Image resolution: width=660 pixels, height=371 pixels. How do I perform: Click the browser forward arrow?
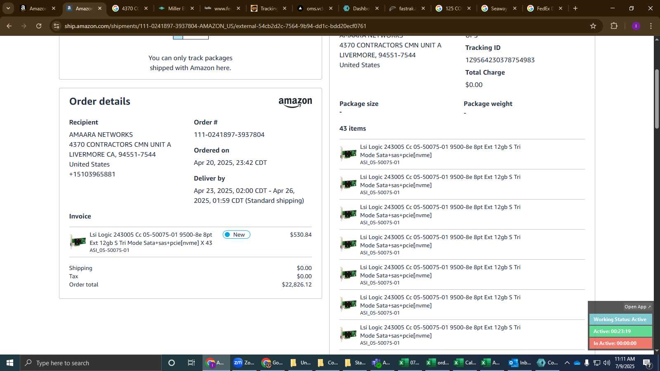[24, 26]
